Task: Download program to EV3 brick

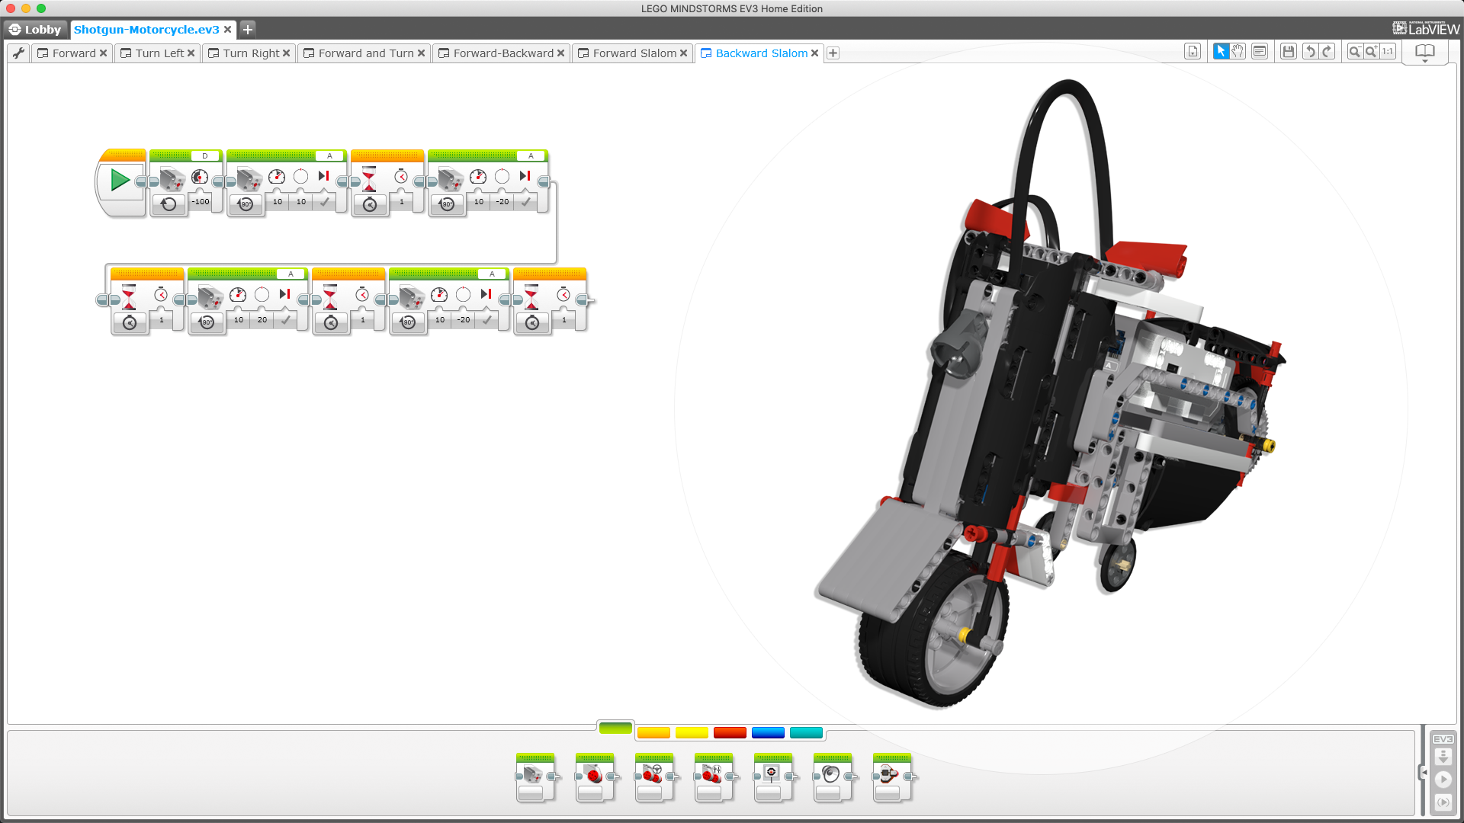Action: coord(1443,757)
